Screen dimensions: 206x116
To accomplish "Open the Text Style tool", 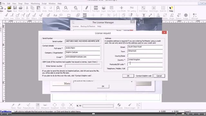I will click(96, 9).
